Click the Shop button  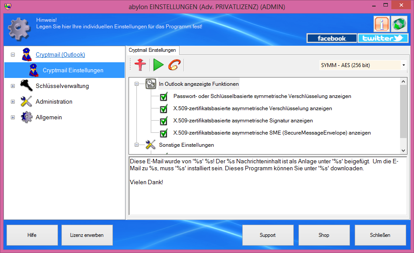pyautogui.click(x=324, y=235)
